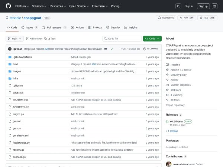Viewport: 223px width, 167px height.
Task: Expand the Solutions menu
Action: pyautogui.click(x=39, y=6)
